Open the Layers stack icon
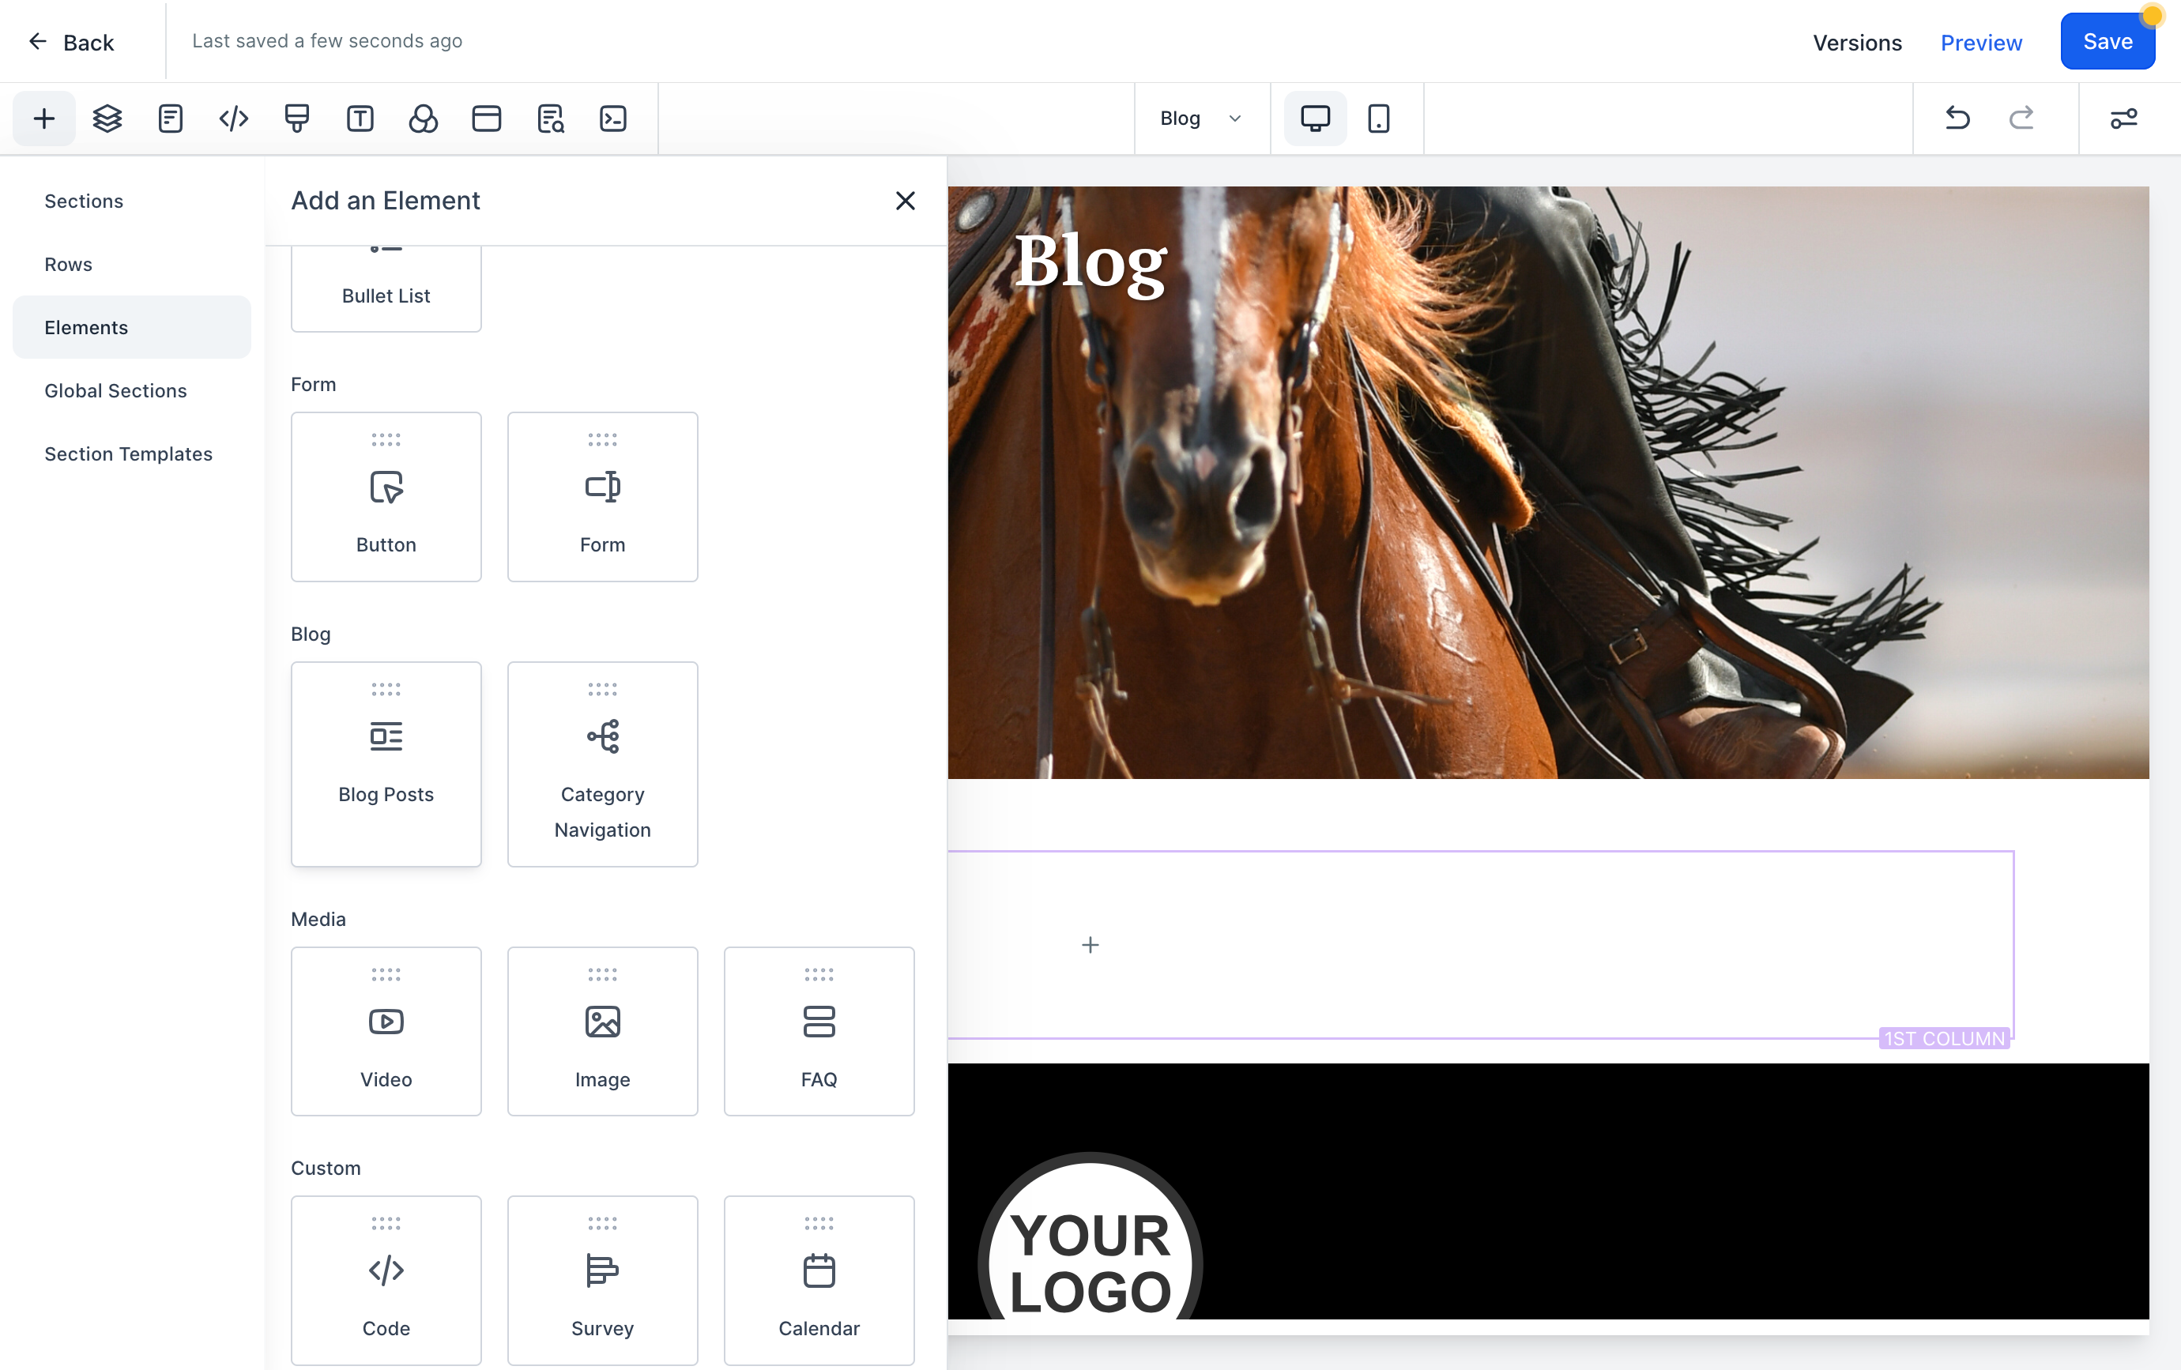The width and height of the screenshot is (2181, 1370). [x=107, y=119]
